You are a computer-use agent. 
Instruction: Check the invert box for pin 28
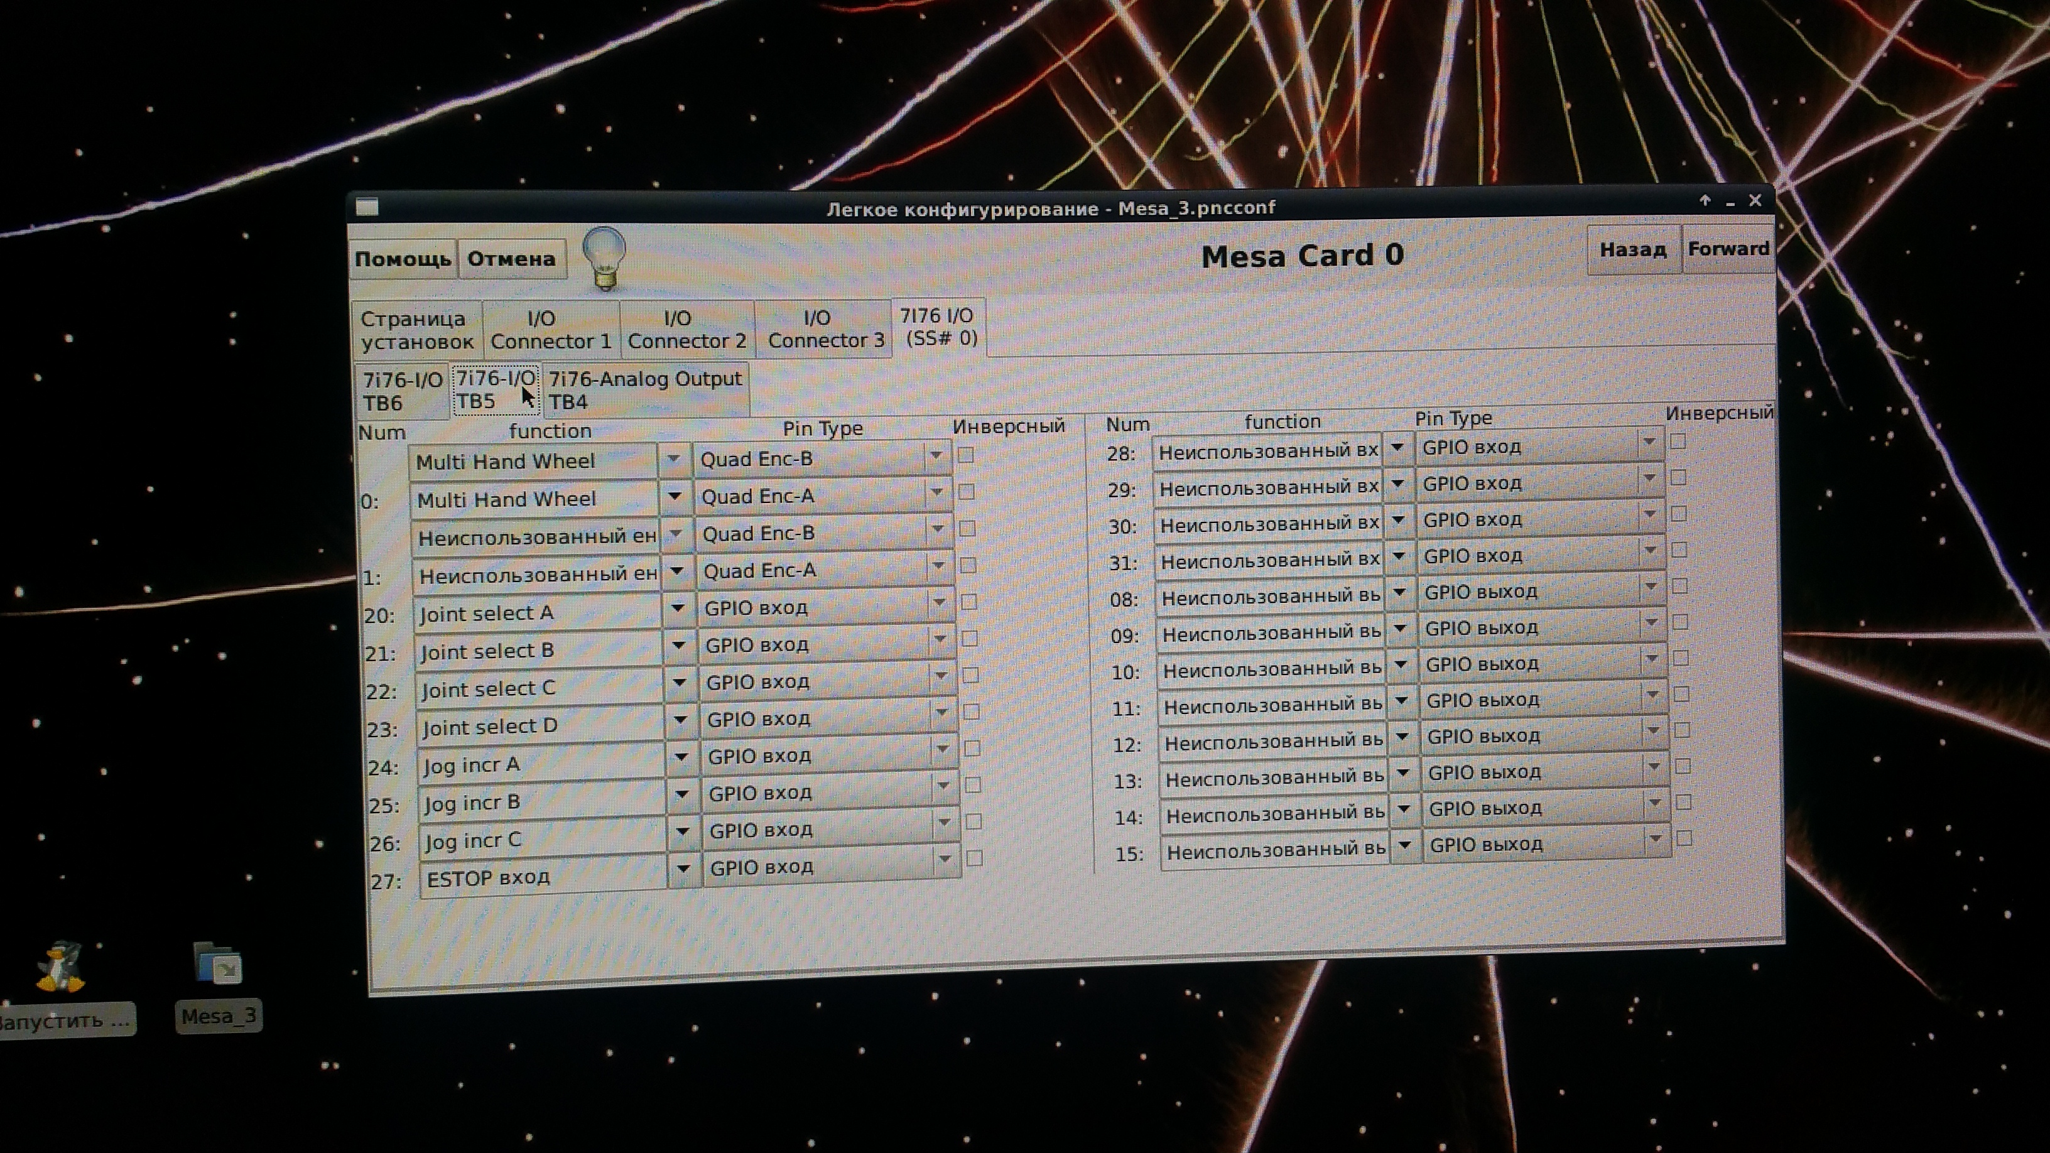click(1678, 441)
